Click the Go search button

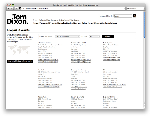coord(134,16)
